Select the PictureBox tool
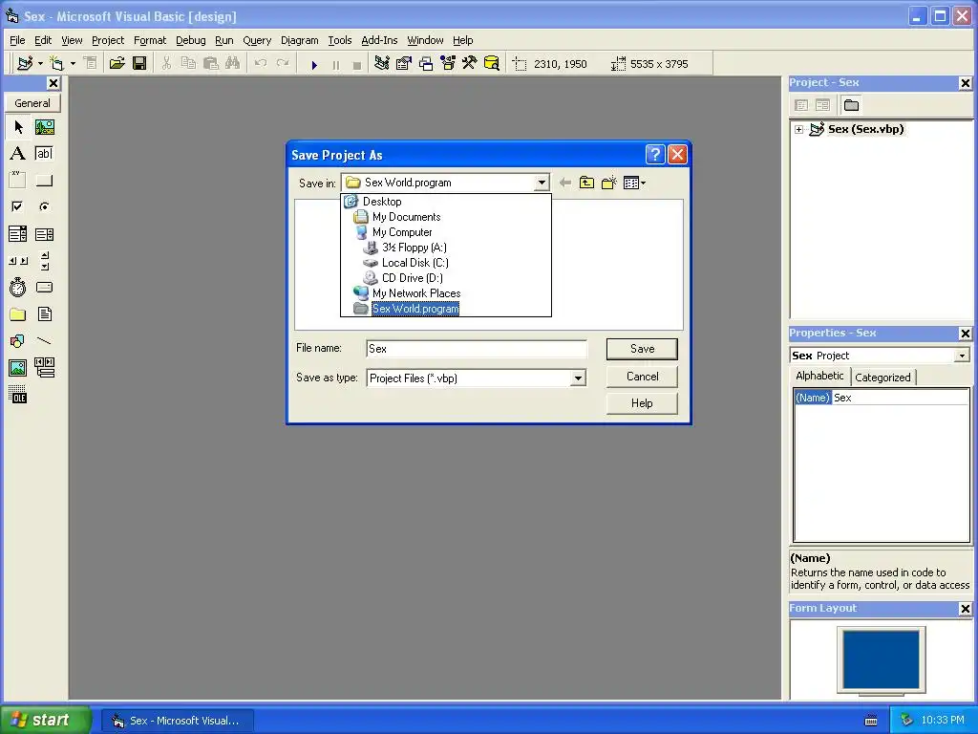This screenshot has width=978, height=734. point(44,127)
